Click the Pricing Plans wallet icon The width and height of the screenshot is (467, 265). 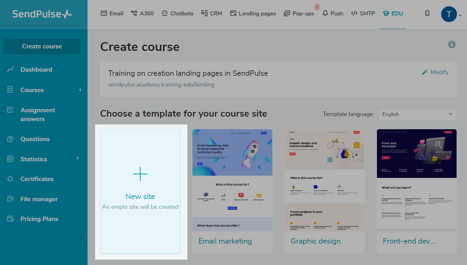[x=10, y=219]
